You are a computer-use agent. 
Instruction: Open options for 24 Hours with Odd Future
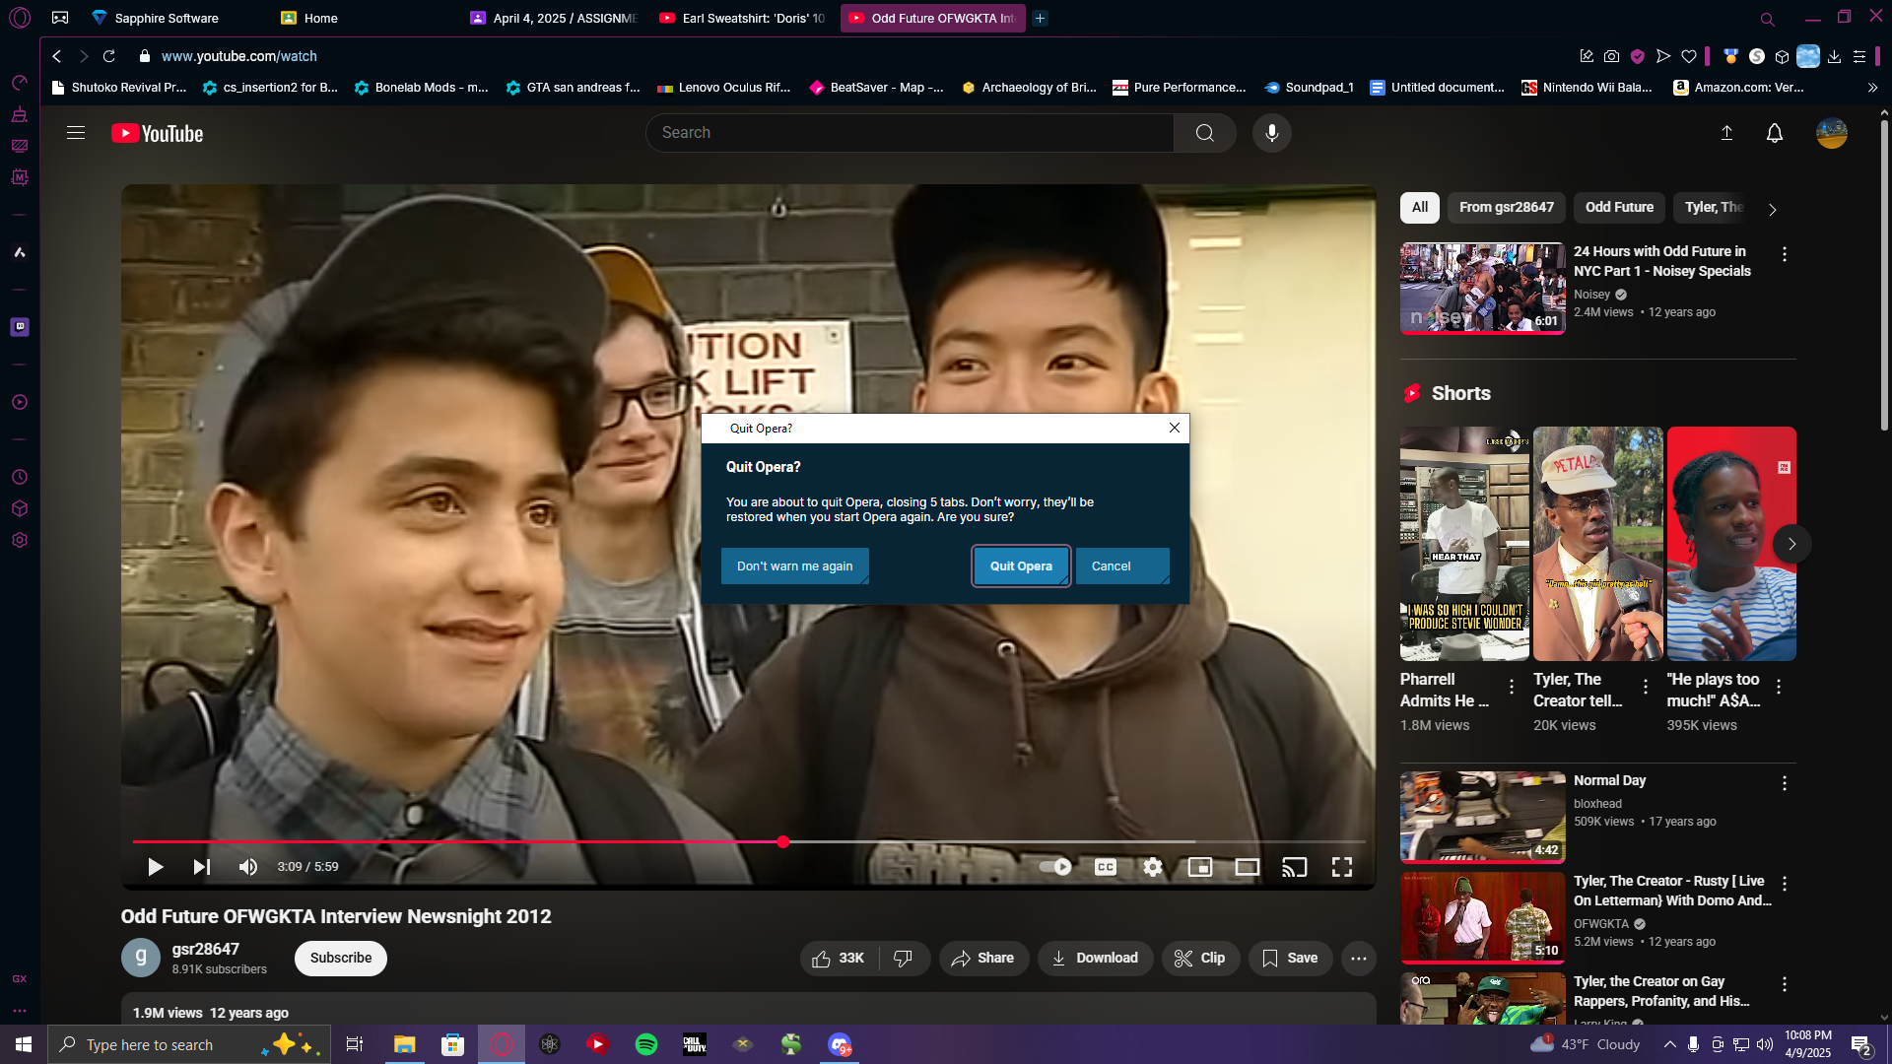click(x=1784, y=254)
